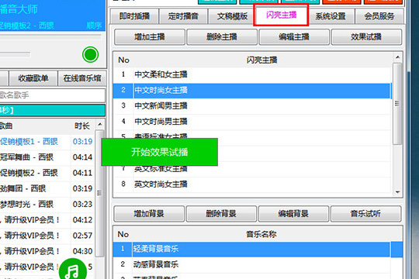Screen dimensions: 419x279
Task: Click the green round record indicator
Action: point(90,54)
